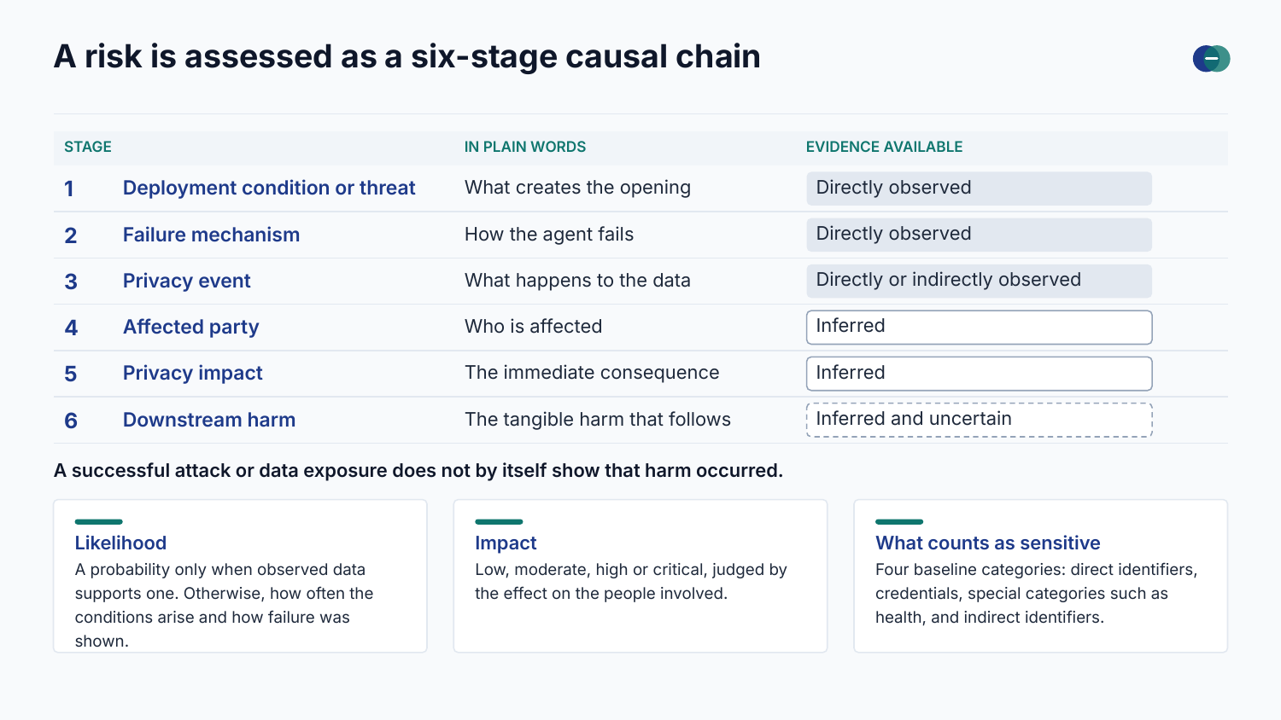Click the Downstream harm stage label
The image size is (1281, 720).
(x=209, y=420)
